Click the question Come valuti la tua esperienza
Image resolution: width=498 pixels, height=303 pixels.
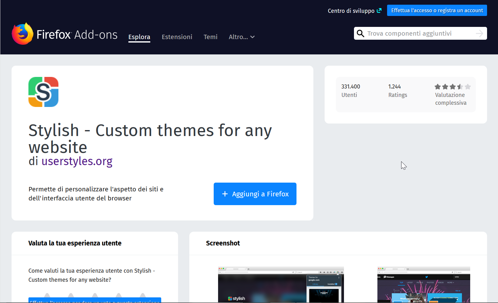(x=92, y=275)
